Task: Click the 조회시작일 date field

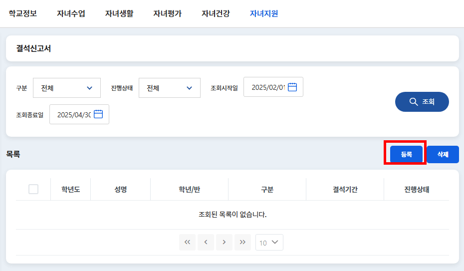Action: click(273, 87)
